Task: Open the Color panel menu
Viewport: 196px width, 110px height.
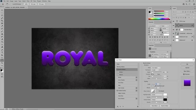Action: coord(170,8)
